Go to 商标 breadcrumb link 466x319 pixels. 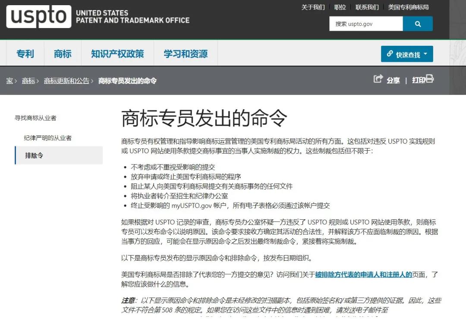point(28,81)
